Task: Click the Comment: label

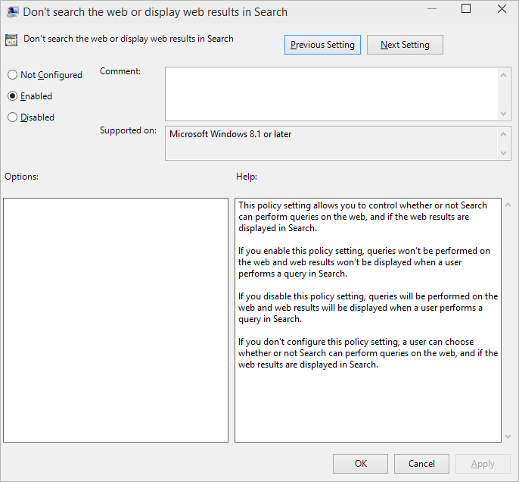Action: [x=120, y=71]
